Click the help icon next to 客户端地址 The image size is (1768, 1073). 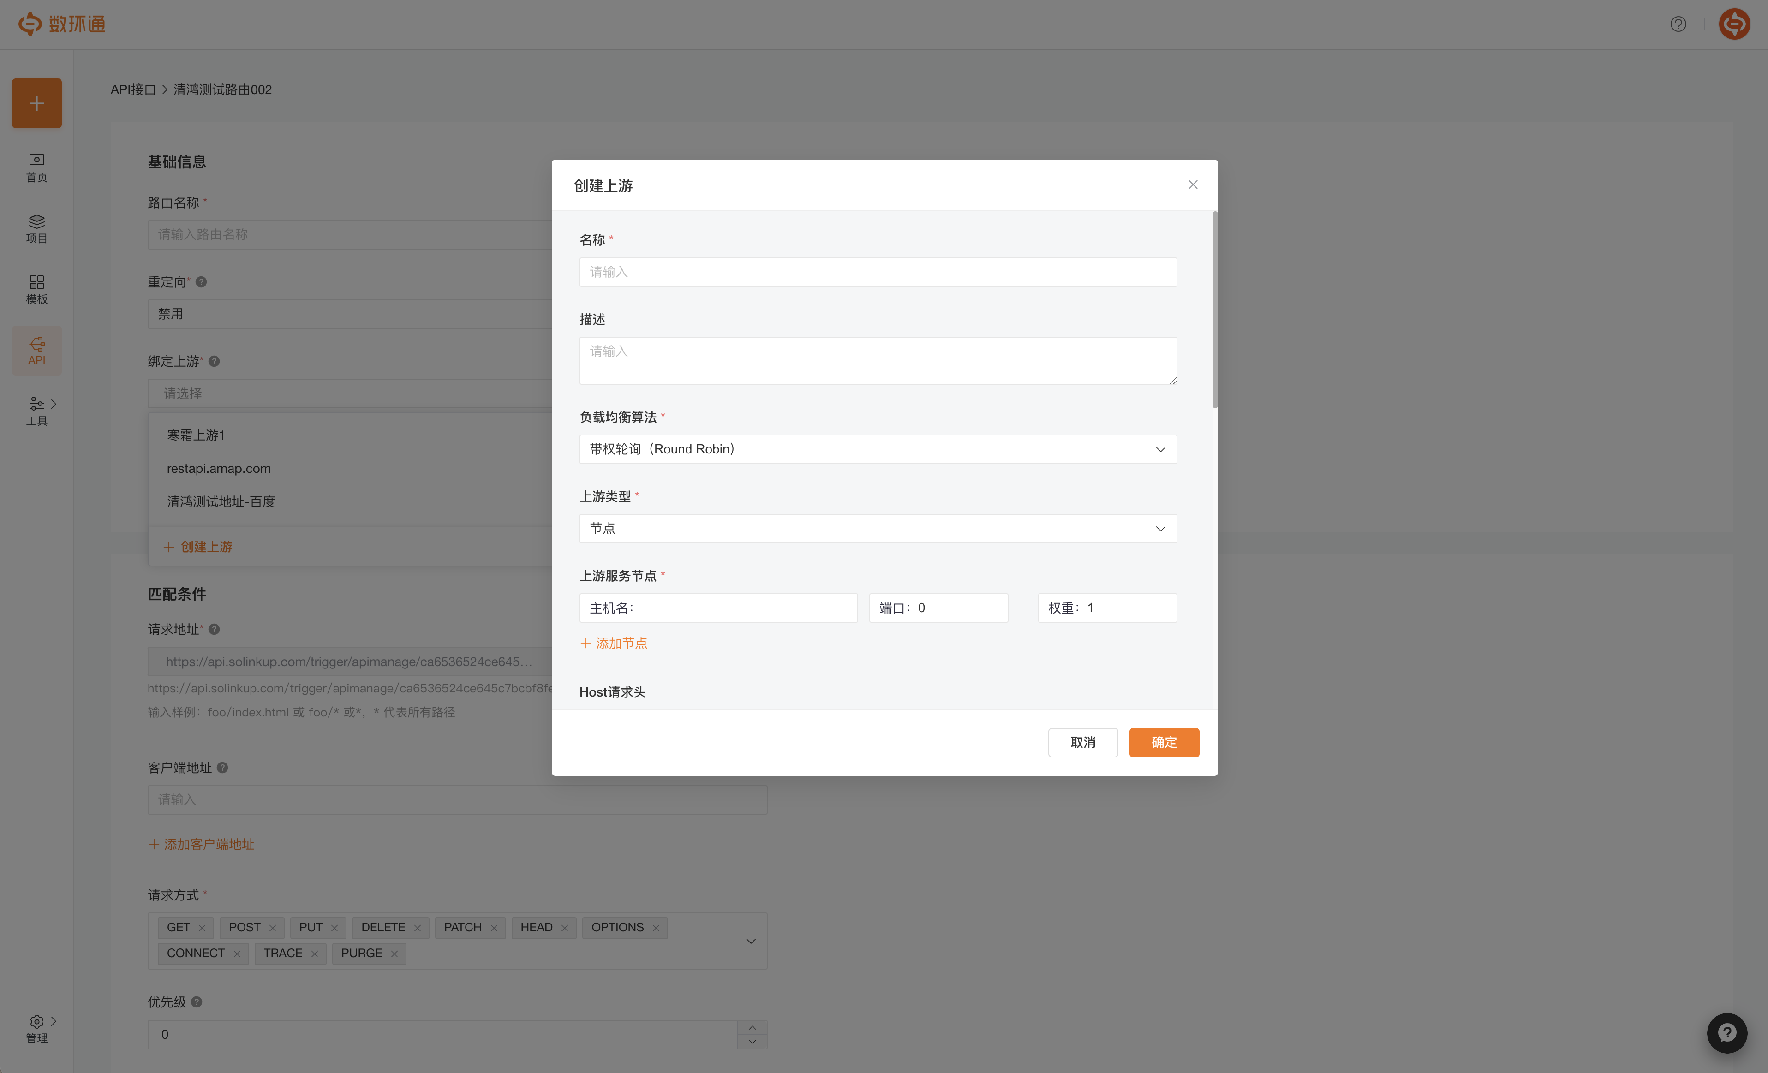(x=222, y=768)
